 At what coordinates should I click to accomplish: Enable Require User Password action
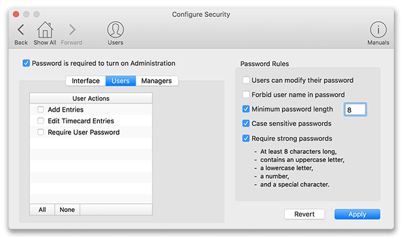40,132
